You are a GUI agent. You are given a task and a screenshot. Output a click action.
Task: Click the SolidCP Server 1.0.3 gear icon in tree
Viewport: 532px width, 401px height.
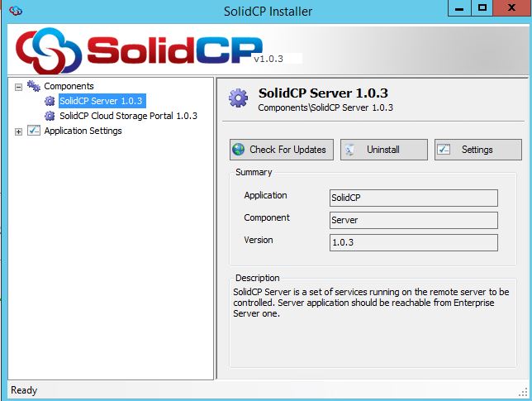[50, 101]
